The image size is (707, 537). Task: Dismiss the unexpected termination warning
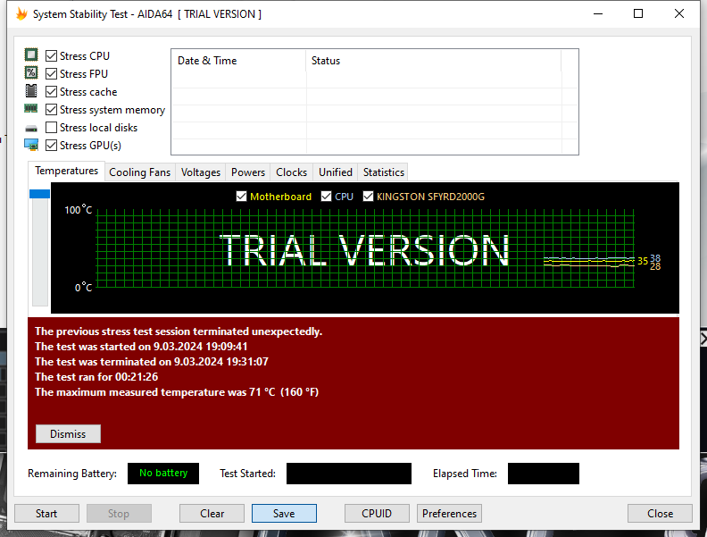click(x=68, y=433)
